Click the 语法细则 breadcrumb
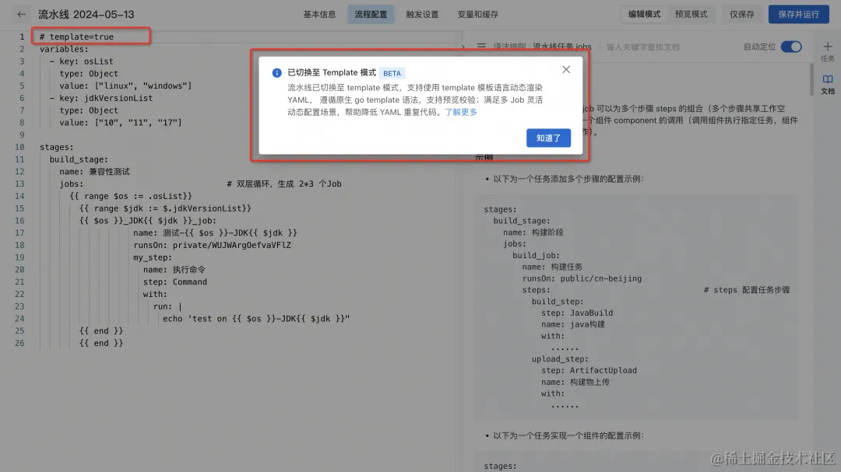This screenshot has width=841, height=472. click(x=509, y=47)
